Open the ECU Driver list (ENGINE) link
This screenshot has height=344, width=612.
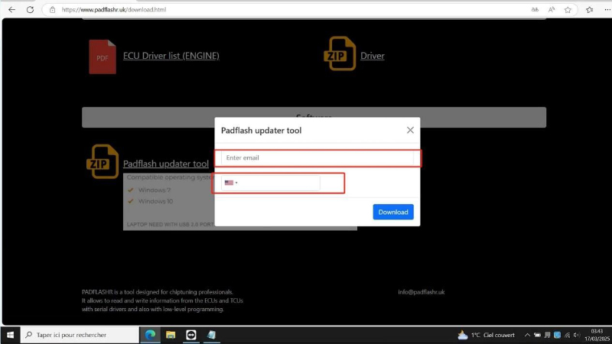coord(171,56)
